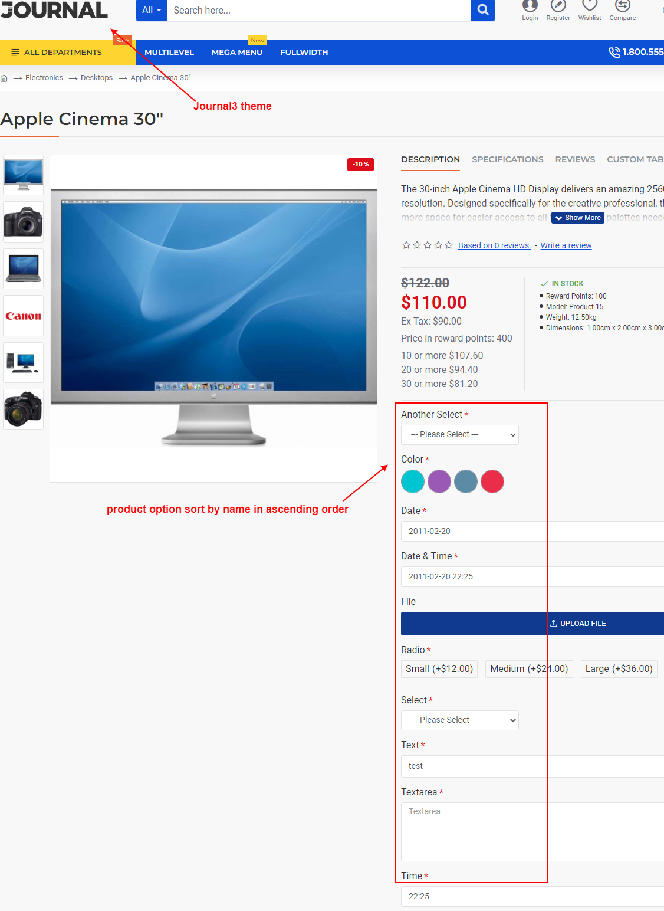Viewport: 664px width, 911px height.
Task: Choose the cyan color swatch
Action: [413, 481]
